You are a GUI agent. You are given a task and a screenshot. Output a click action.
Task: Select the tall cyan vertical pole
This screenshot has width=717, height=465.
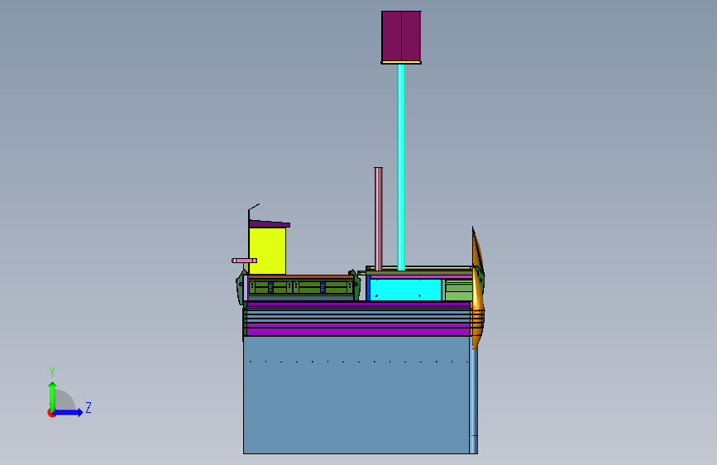click(x=401, y=167)
